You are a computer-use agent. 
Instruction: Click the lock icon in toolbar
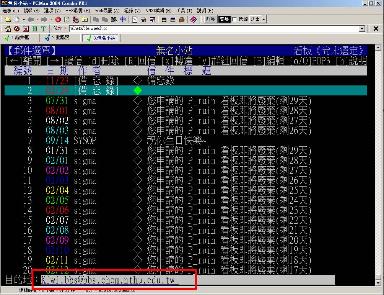tap(182, 20)
